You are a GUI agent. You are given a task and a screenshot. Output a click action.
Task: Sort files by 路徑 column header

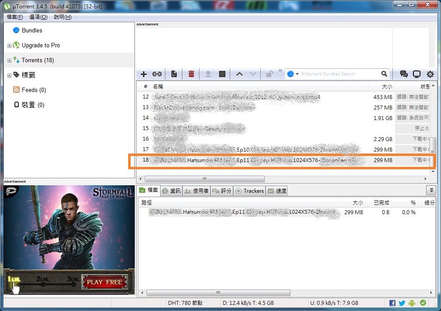point(147,202)
